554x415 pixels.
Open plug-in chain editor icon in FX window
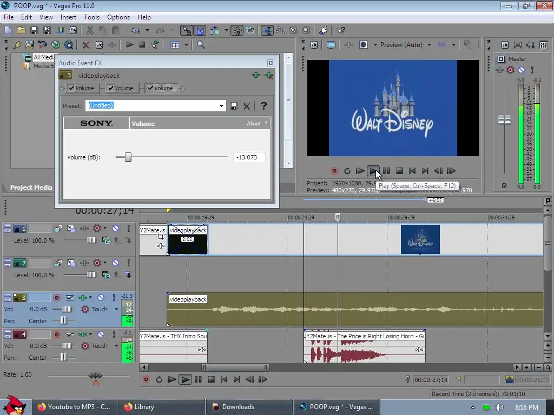[x=256, y=75]
